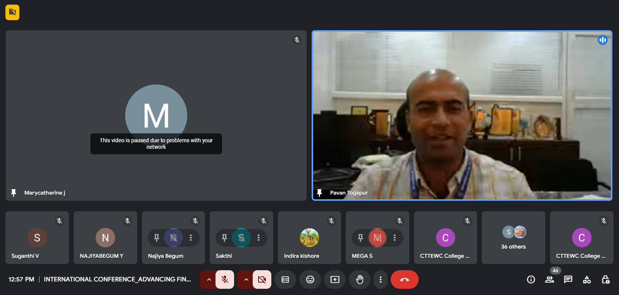The width and height of the screenshot is (619, 295).
Task: Click the yellow camera-off indicator icon
Action: (12, 12)
